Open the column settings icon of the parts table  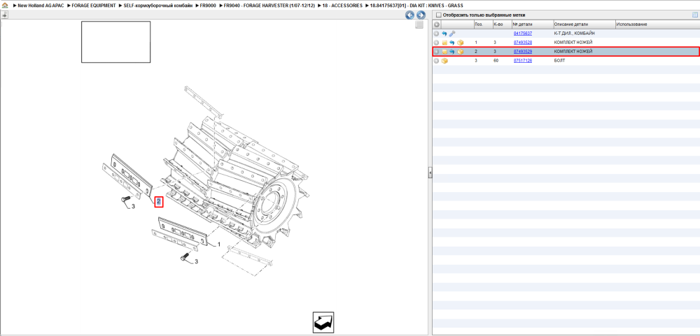click(x=694, y=15)
